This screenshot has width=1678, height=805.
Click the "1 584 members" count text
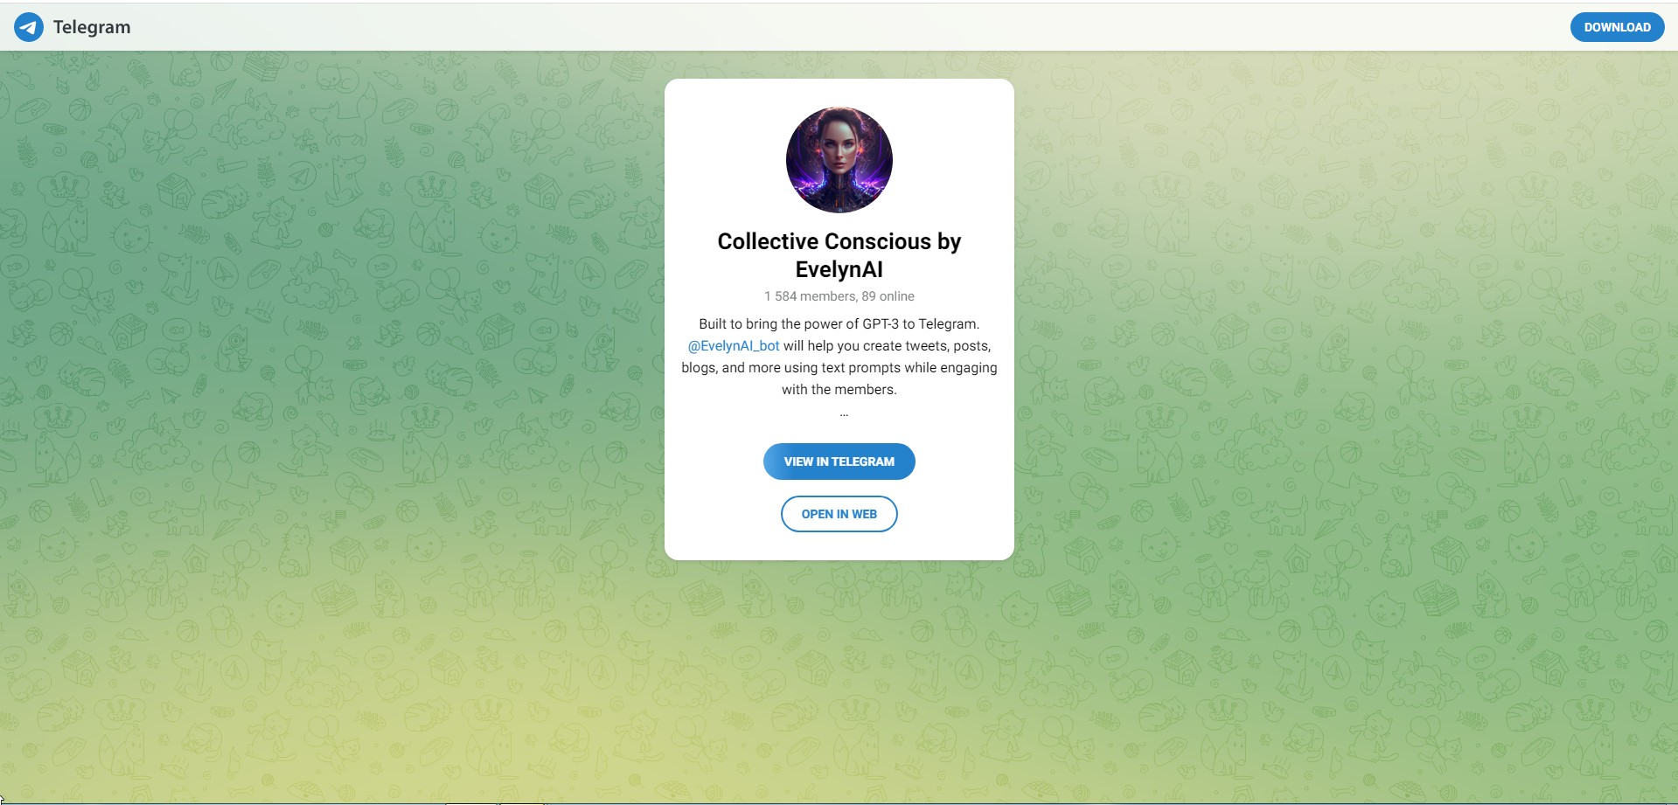[810, 296]
